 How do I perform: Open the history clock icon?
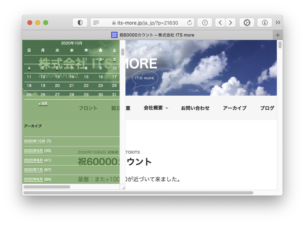point(205,23)
